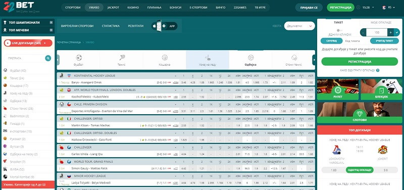404x190 pixels.
Task: Select the football sport icon in carousel
Action: point(79,58)
